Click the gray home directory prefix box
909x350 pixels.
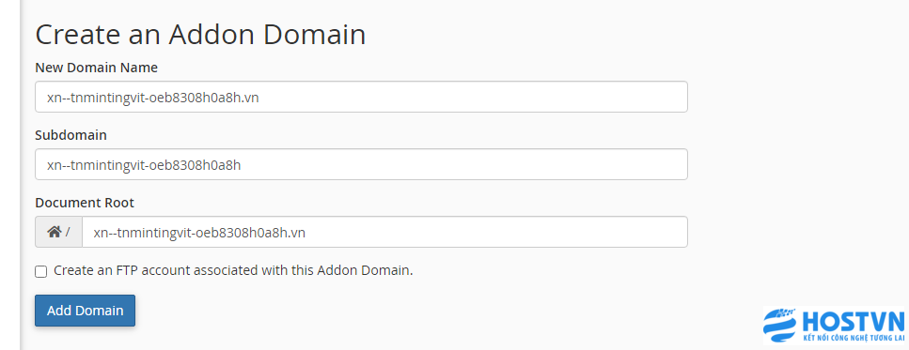[58, 232]
